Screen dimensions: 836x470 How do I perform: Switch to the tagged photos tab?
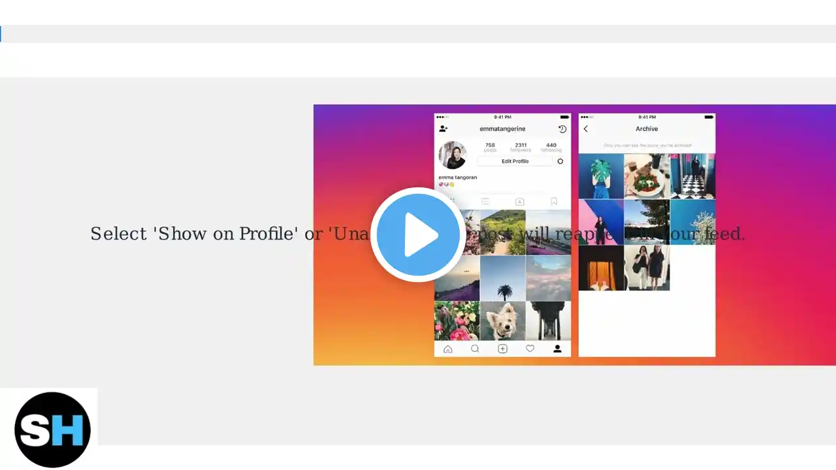[x=520, y=202]
